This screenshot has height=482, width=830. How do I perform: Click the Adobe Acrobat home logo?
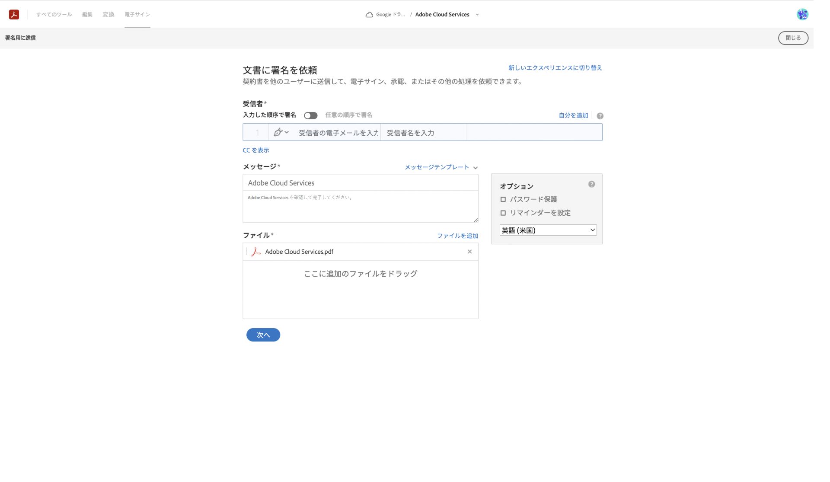point(14,14)
